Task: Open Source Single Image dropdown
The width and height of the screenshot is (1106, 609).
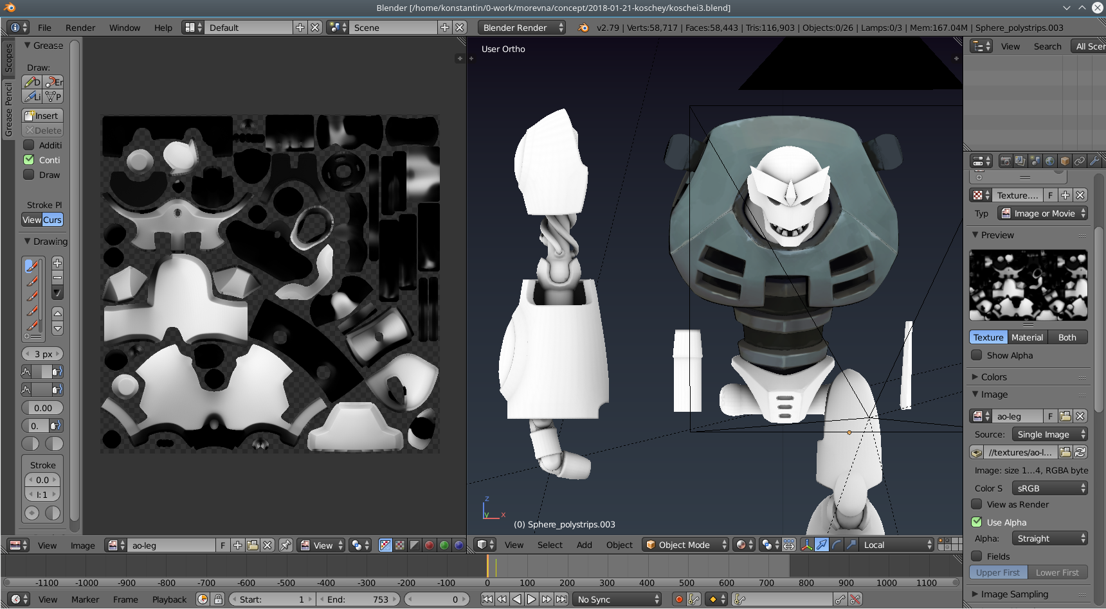Action: [1049, 434]
